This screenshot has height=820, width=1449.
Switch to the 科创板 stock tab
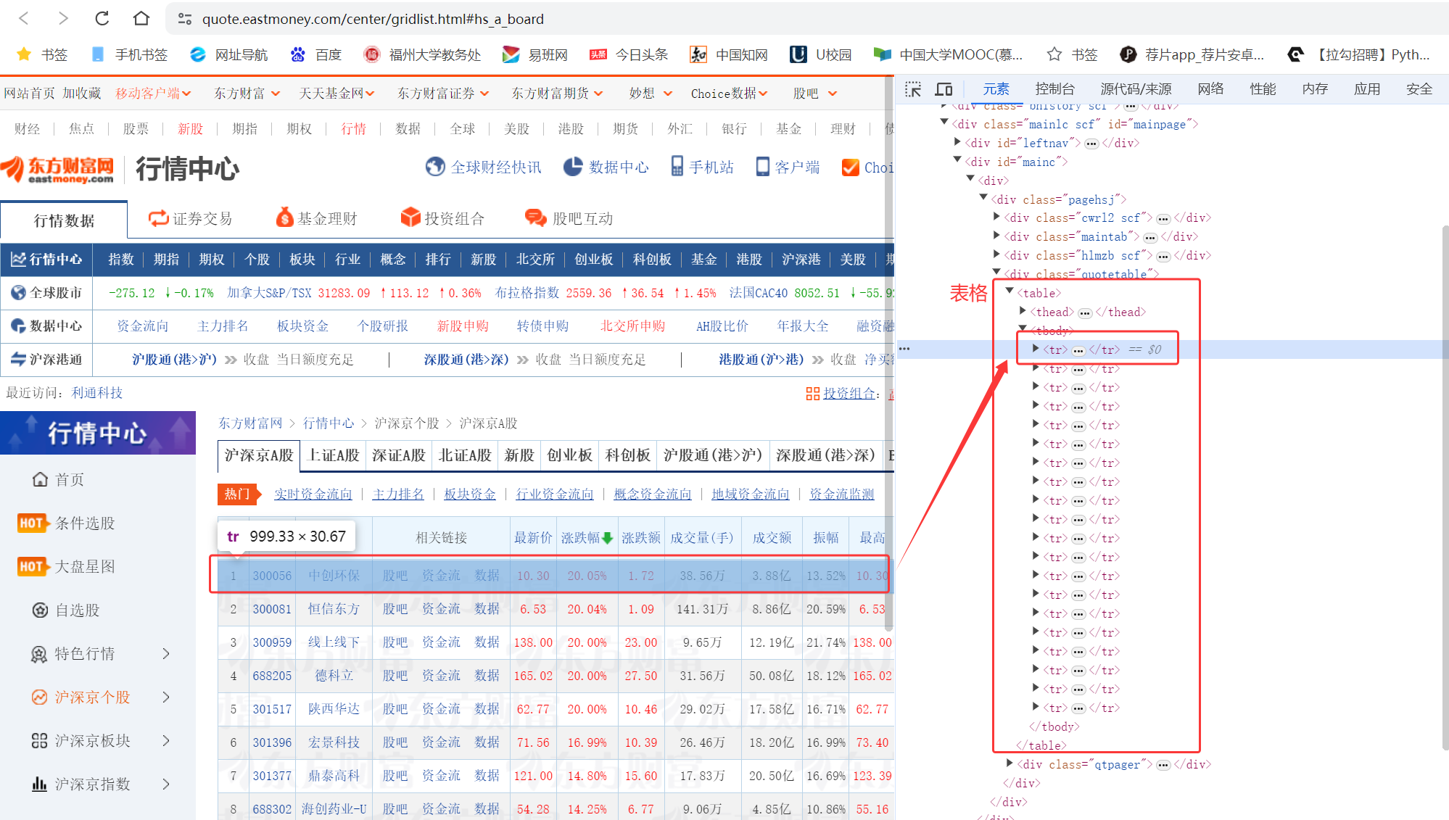click(627, 455)
